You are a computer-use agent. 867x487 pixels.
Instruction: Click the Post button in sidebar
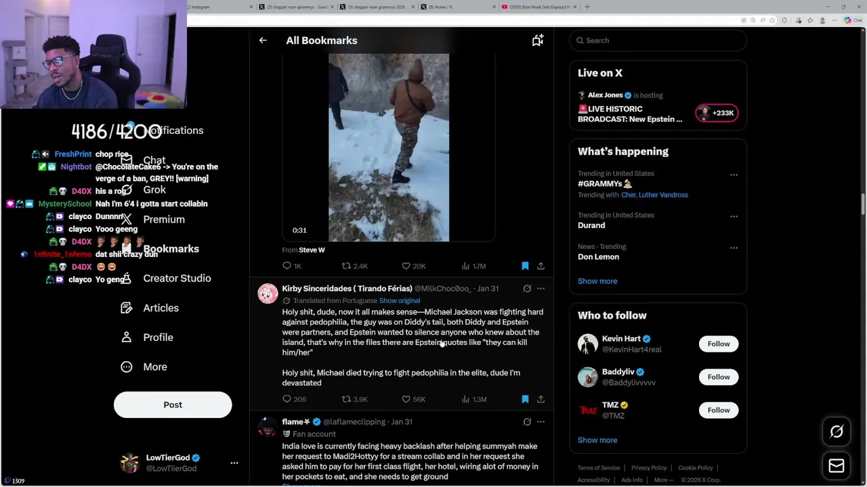(x=173, y=405)
